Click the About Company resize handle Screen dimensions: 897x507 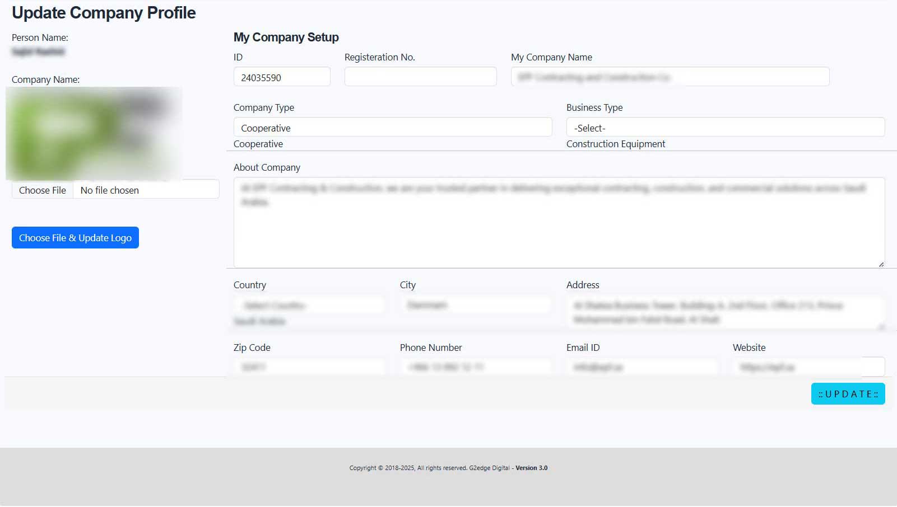[881, 264]
